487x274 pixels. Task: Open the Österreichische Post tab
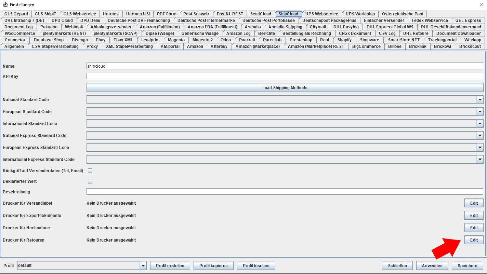403,14
